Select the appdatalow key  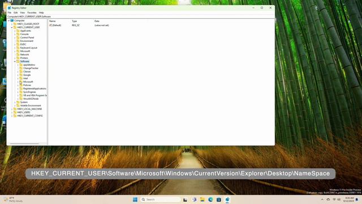[x=29, y=65]
